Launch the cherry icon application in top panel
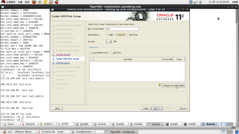 click(x=57, y=2)
